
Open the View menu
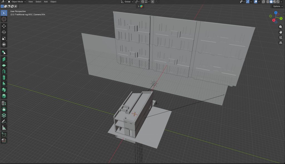pos(30,2)
